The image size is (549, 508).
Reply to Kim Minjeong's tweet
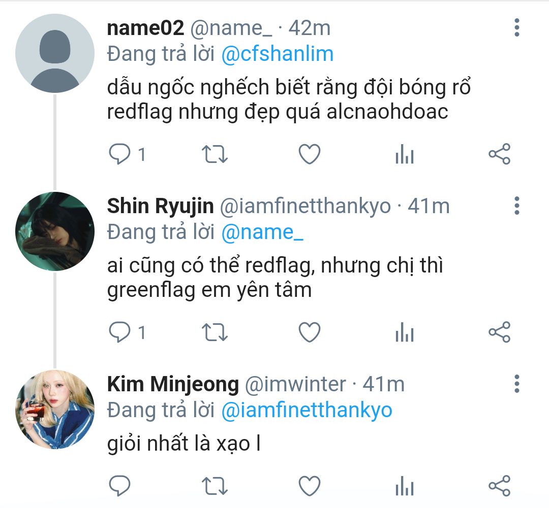(x=120, y=486)
